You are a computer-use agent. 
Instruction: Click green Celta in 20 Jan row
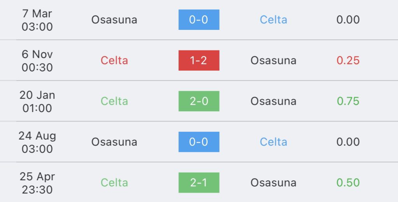pos(114,101)
